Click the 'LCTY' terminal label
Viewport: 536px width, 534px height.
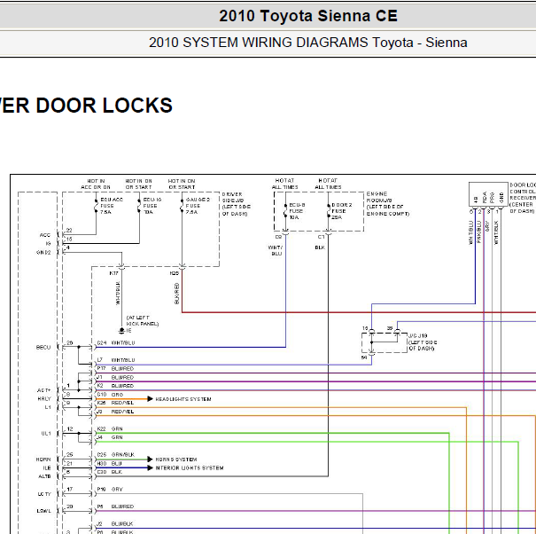point(44,494)
